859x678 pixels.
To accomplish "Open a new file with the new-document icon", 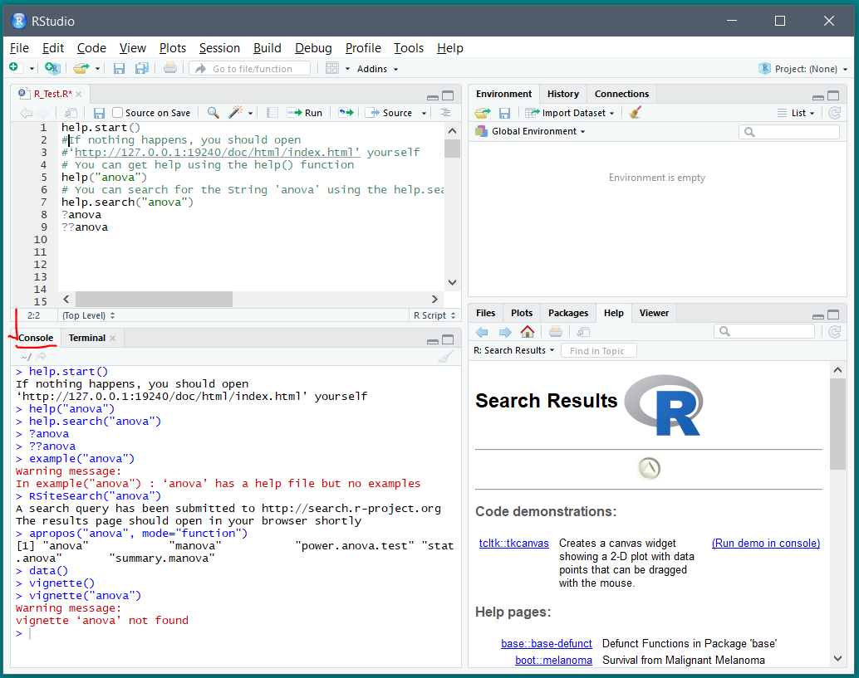I will pos(14,68).
